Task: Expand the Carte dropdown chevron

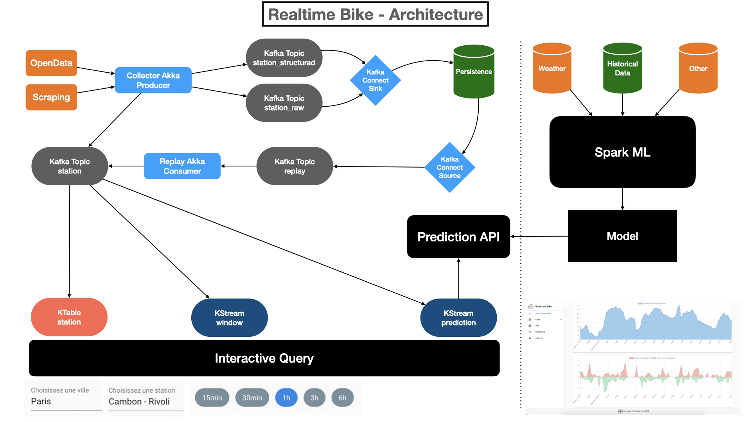Action: pyautogui.click(x=561, y=320)
